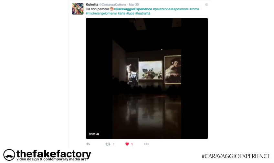Like the tweet via heart icon
The width and height of the screenshot is (274, 163).
click(x=127, y=144)
